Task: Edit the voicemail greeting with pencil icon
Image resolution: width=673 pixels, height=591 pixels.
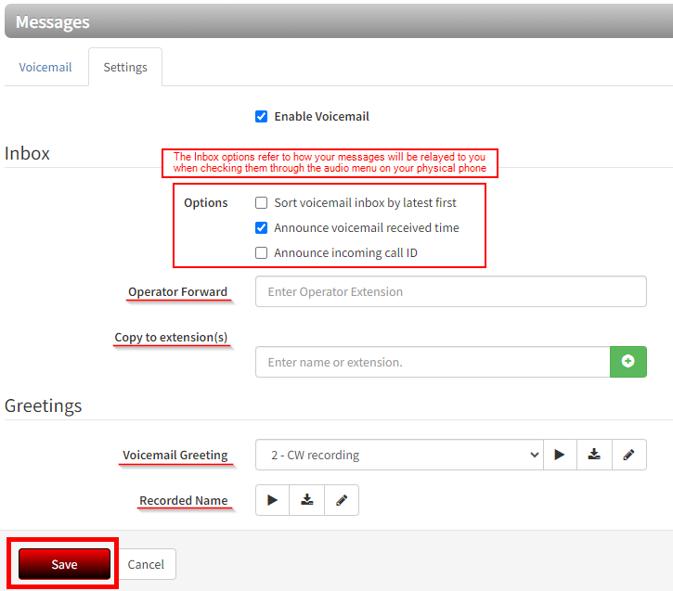Action: pos(628,455)
